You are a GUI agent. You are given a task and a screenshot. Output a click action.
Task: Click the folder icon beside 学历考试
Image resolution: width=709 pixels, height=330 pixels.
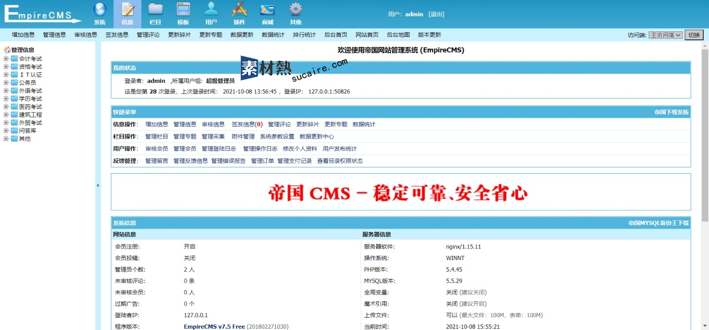tap(15, 98)
